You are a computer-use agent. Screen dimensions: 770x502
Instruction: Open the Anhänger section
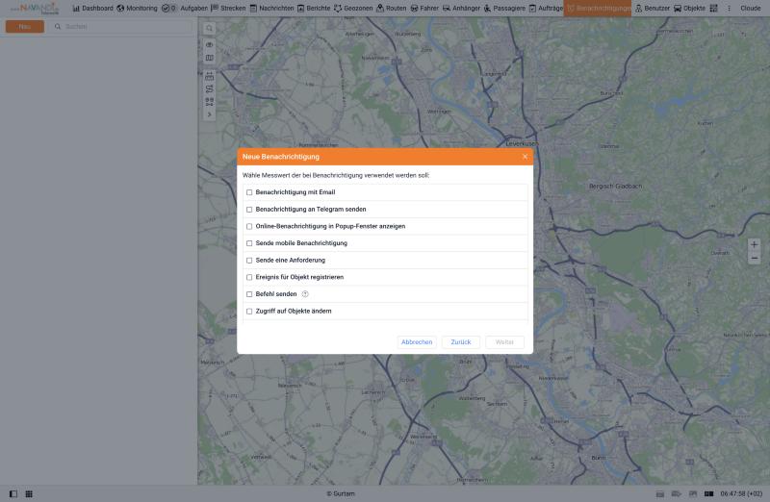click(x=462, y=9)
